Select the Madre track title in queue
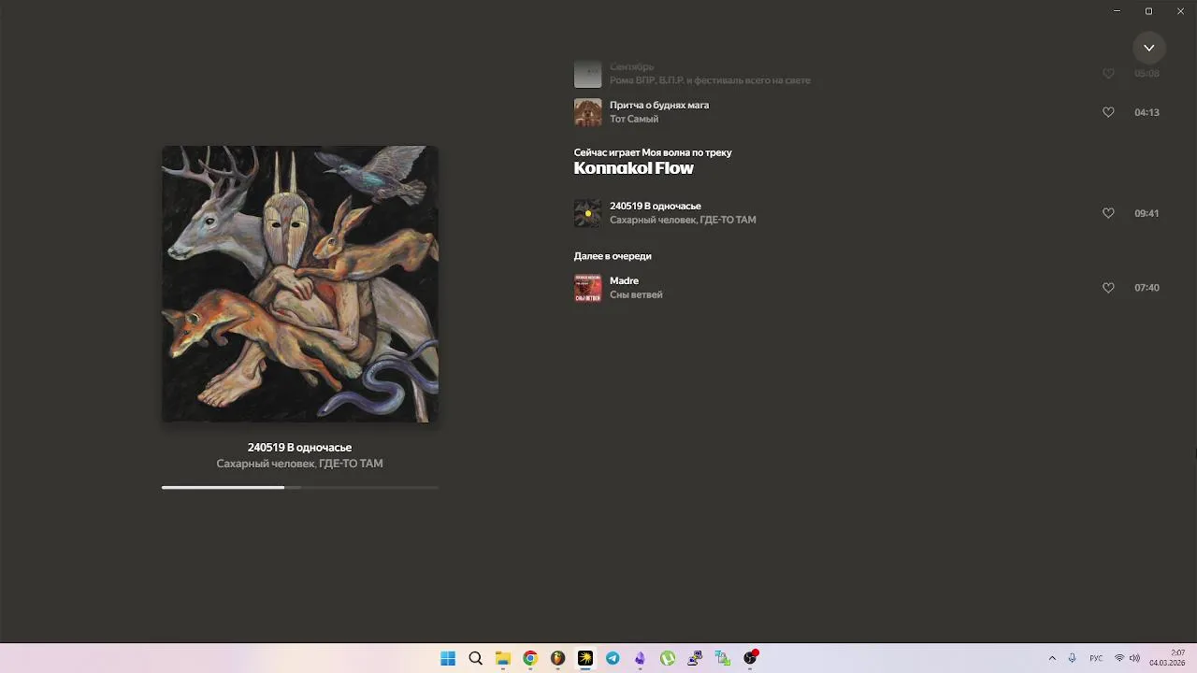Image resolution: width=1197 pixels, height=673 pixels. 624,280
